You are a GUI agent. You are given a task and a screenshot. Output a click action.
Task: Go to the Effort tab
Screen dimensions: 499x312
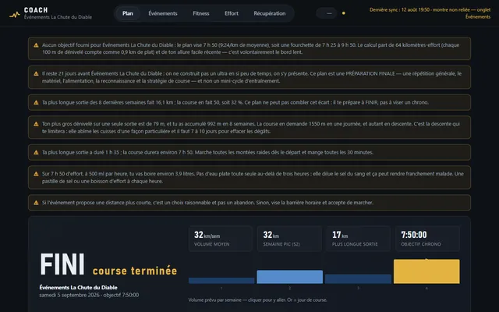232,13
